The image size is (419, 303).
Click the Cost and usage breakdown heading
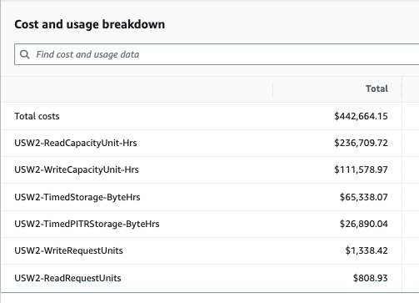(x=90, y=24)
